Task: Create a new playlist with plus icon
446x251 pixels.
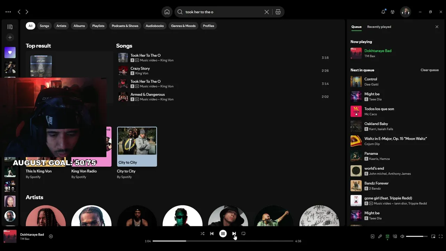Action: click(x=10, y=37)
